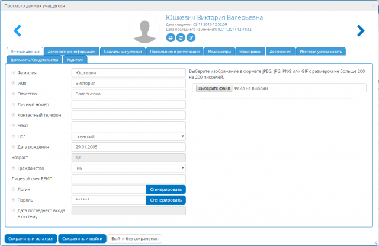
Task: Click the help icon next to Email
Action: click(x=13, y=126)
